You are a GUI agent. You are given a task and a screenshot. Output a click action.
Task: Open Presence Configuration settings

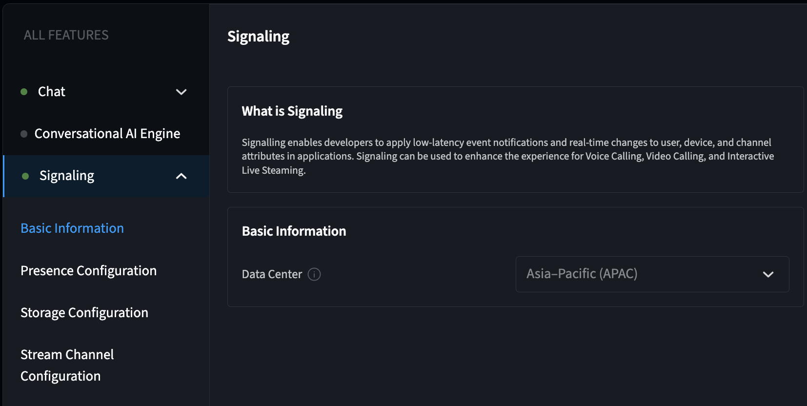(89, 271)
